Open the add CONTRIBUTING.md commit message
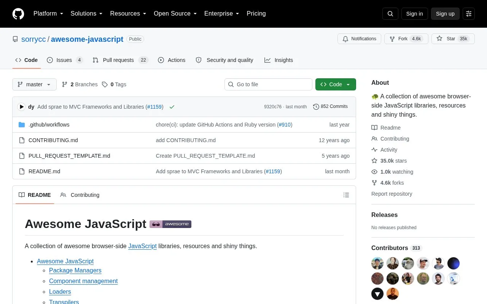Image resolution: width=487 pixels, height=304 pixels. point(186,140)
